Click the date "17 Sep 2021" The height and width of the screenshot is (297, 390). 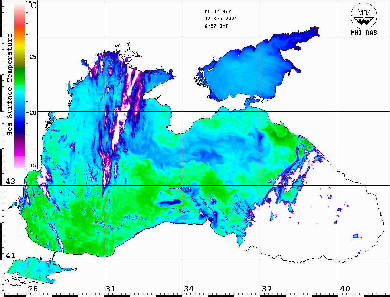pyautogui.click(x=221, y=19)
